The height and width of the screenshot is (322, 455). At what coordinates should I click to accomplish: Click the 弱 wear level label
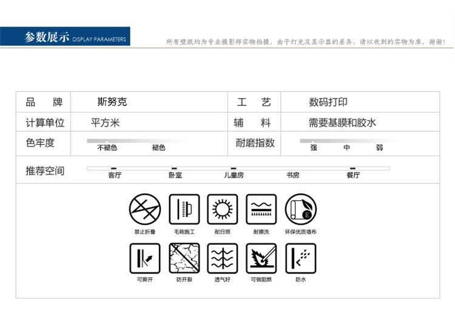380,148
